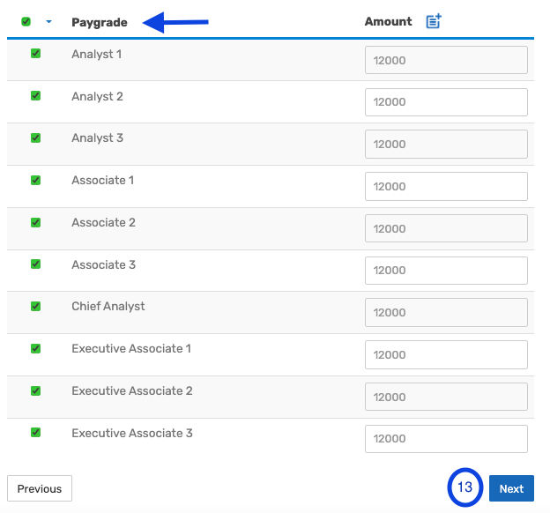Viewport: 550px width, 513px height.
Task: Focus the Associate 3 amount field
Action: 446,271
